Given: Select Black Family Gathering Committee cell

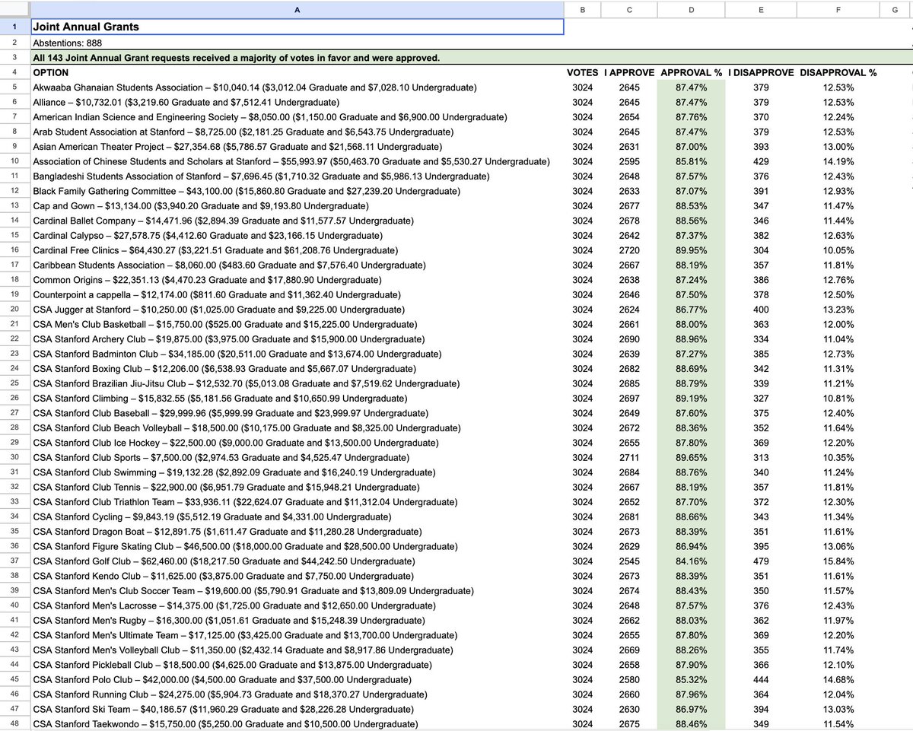Looking at the screenshot, I should pos(297,191).
